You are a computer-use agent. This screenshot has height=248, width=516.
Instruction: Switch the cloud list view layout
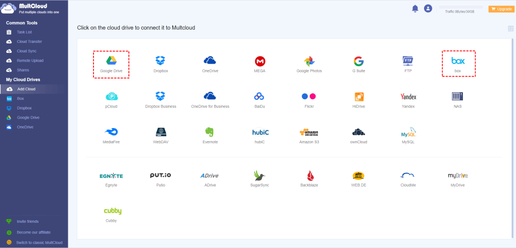tap(511, 29)
